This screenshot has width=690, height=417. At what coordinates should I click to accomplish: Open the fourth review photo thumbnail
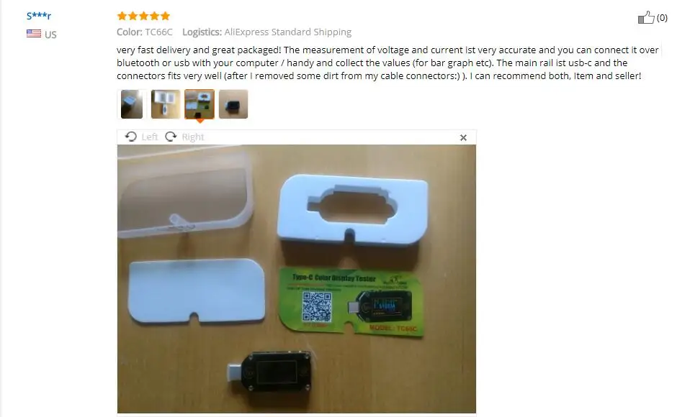click(x=233, y=104)
